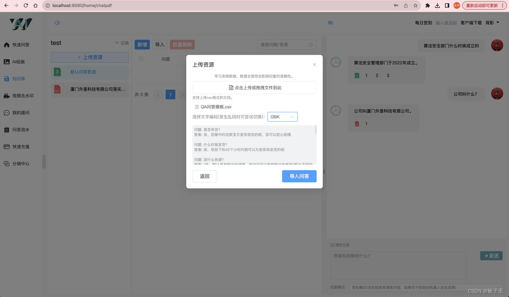Click the 问题 column header

tap(165, 59)
